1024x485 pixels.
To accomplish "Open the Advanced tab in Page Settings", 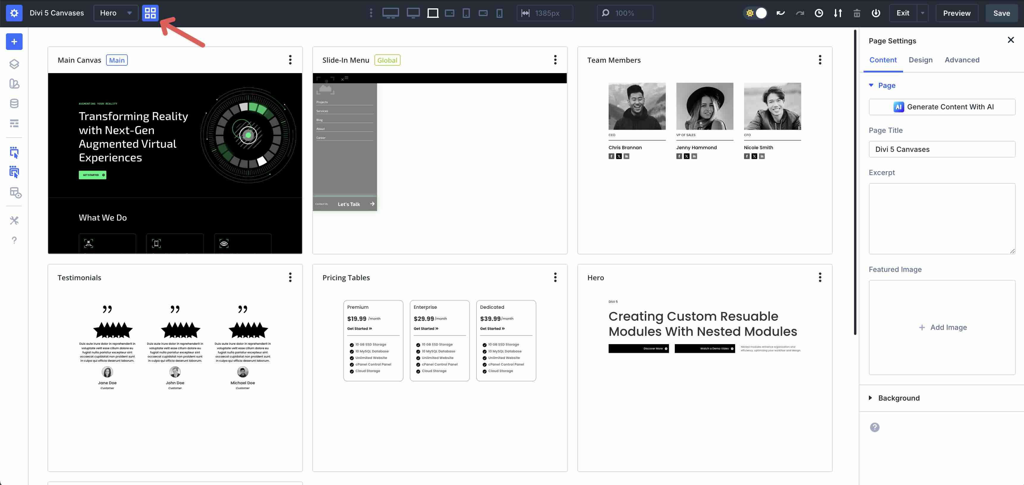I will pyautogui.click(x=962, y=60).
